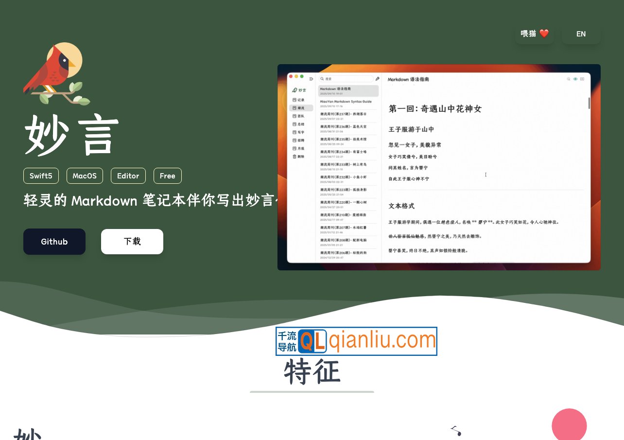Click the 妙言 bird logo in the sidebar
The width and height of the screenshot is (624, 440).
click(298, 90)
